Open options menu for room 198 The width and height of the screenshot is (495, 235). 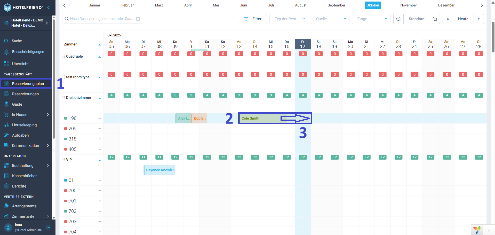pyautogui.click(x=99, y=118)
